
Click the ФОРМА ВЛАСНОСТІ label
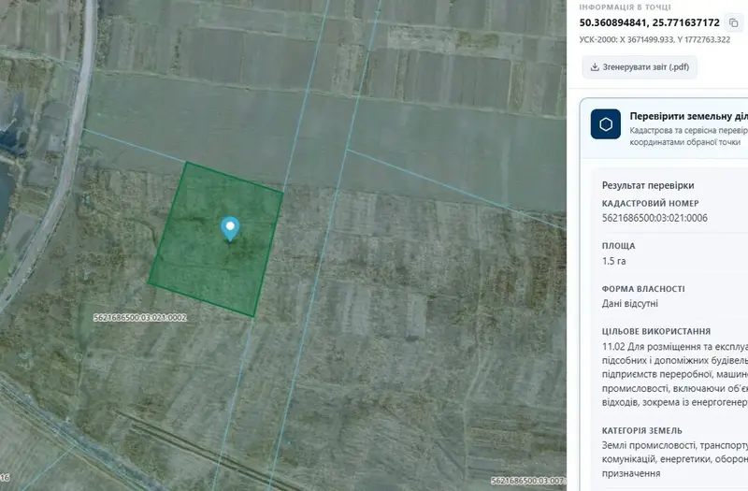[x=643, y=289]
